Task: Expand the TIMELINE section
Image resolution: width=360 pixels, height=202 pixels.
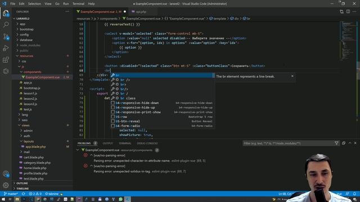Action: pos(43,189)
